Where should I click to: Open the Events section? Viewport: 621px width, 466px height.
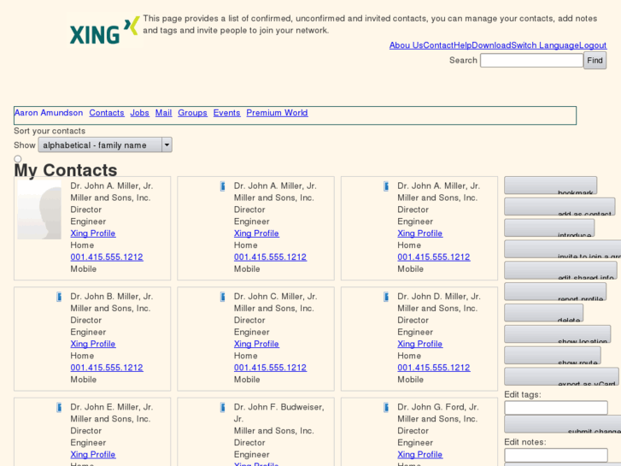click(x=227, y=113)
